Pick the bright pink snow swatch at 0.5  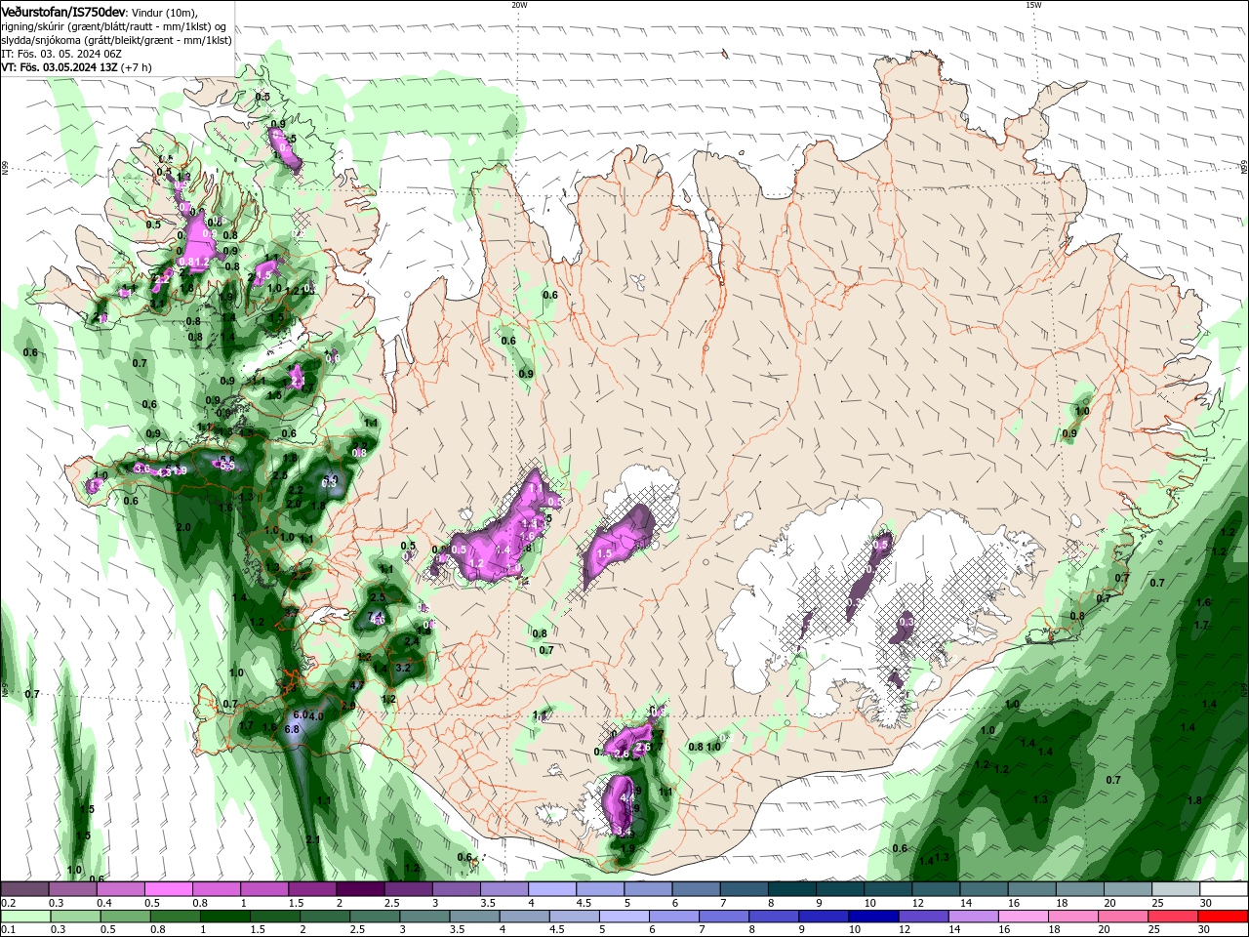click(168, 889)
